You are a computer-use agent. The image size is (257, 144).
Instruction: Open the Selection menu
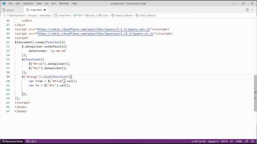coord(28,4)
